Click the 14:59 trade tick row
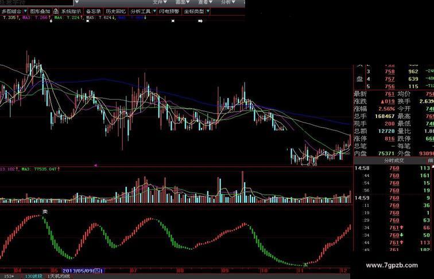This screenshot has height=279, width=434. [393, 198]
